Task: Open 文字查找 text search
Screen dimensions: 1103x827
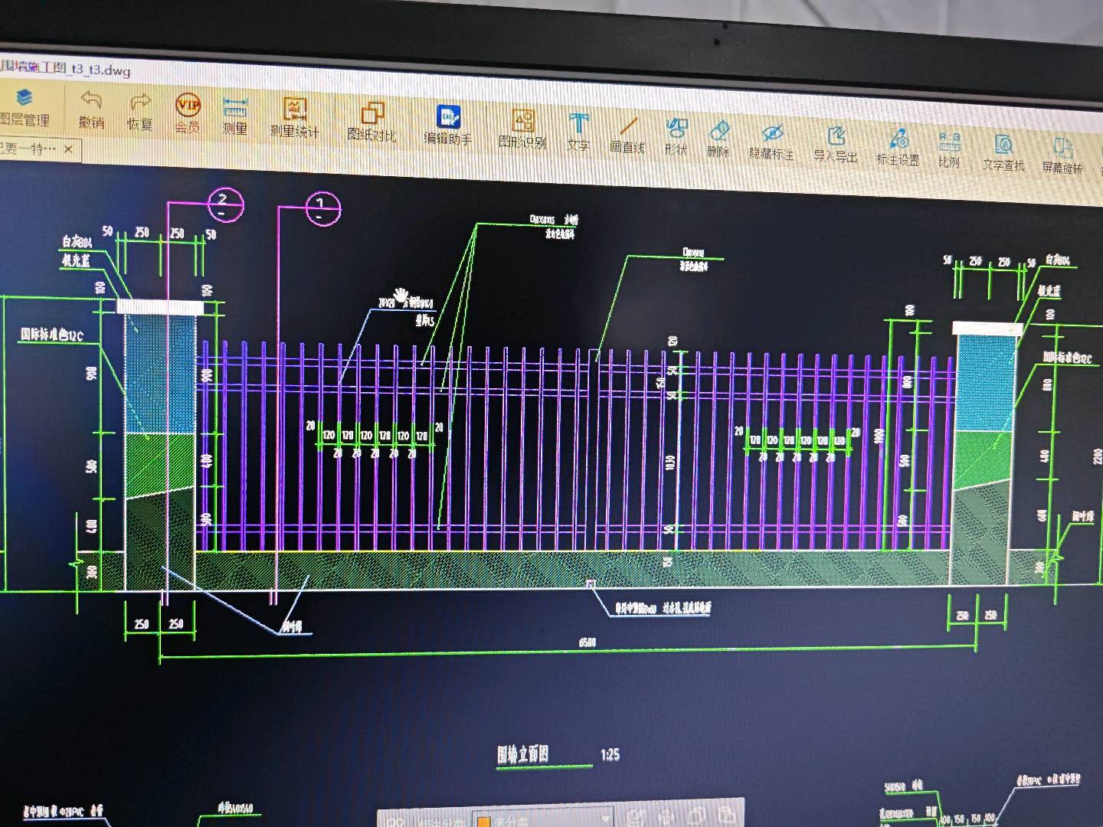Action: [1003, 152]
